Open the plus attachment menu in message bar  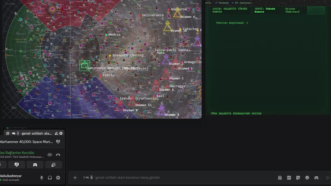click(x=75, y=177)
